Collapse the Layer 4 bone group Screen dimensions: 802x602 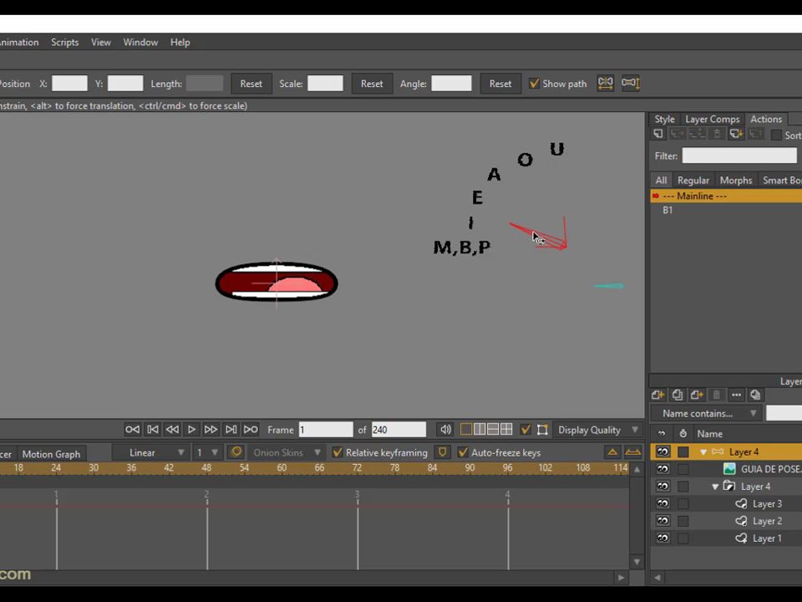703,452
